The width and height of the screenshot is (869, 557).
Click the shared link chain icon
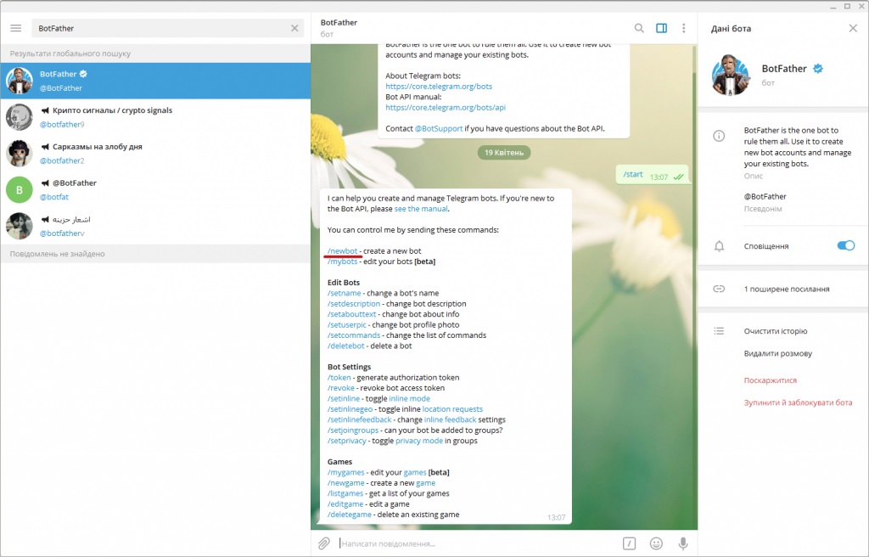719,289
